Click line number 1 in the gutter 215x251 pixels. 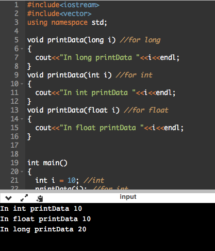[x=16, y=5]
